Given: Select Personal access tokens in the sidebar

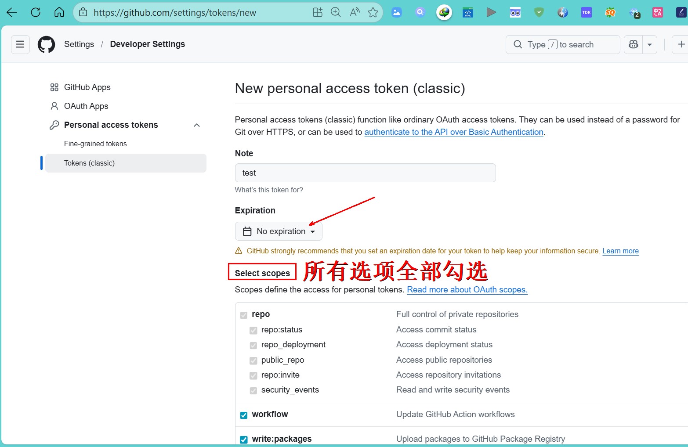Looking at the screenshot, I should (111, 125).
